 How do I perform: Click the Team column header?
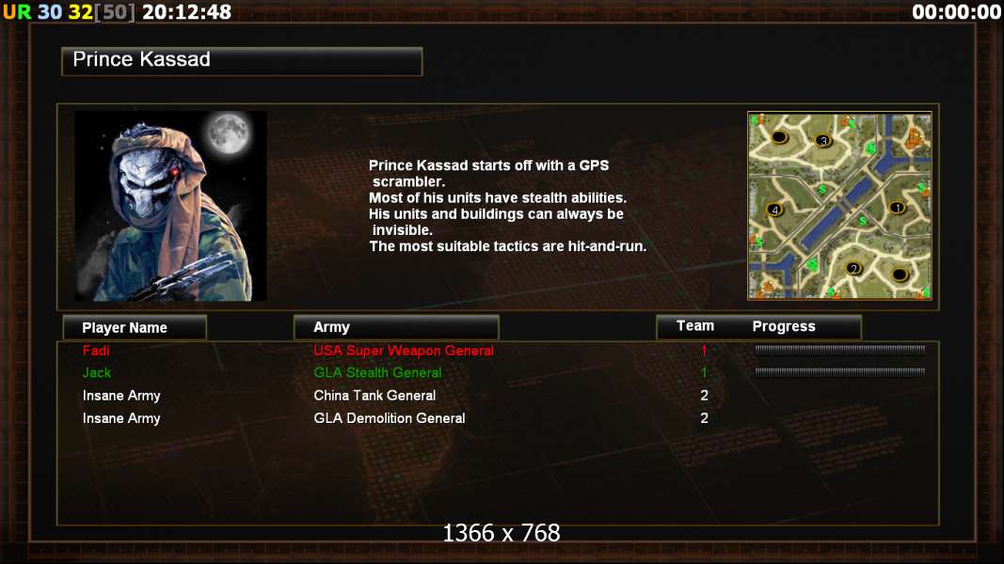pyautogui.click(x=694, y=326)
